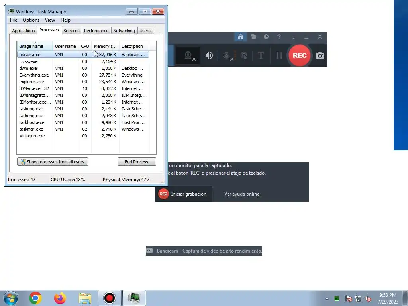Select the bdcam.exe process row

click(83, 55)
